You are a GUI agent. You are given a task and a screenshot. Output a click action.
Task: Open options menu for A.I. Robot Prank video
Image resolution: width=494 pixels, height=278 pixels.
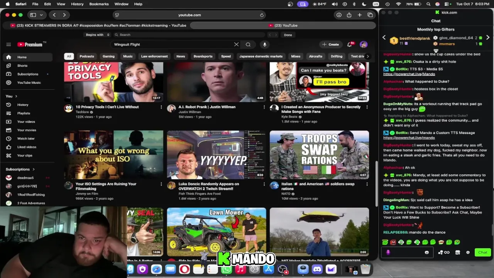[x=264, y=107]
